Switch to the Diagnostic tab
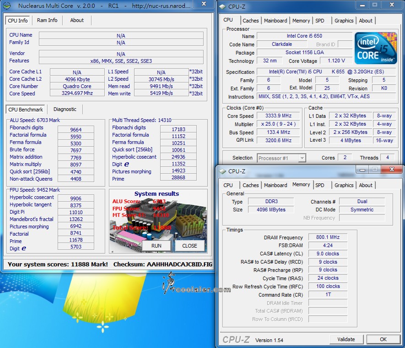The image size is (405, 348). [65, 109]
